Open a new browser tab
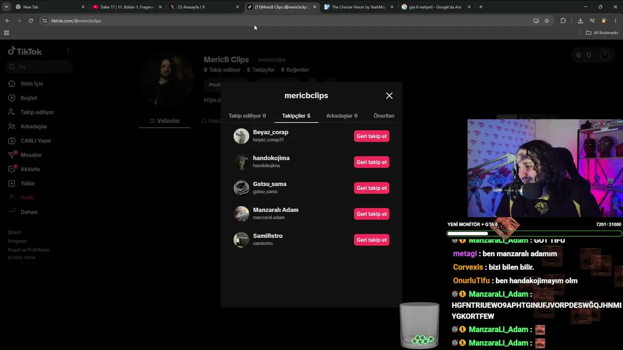The height and width of the screenshot is (350, 623). (481, 7)
